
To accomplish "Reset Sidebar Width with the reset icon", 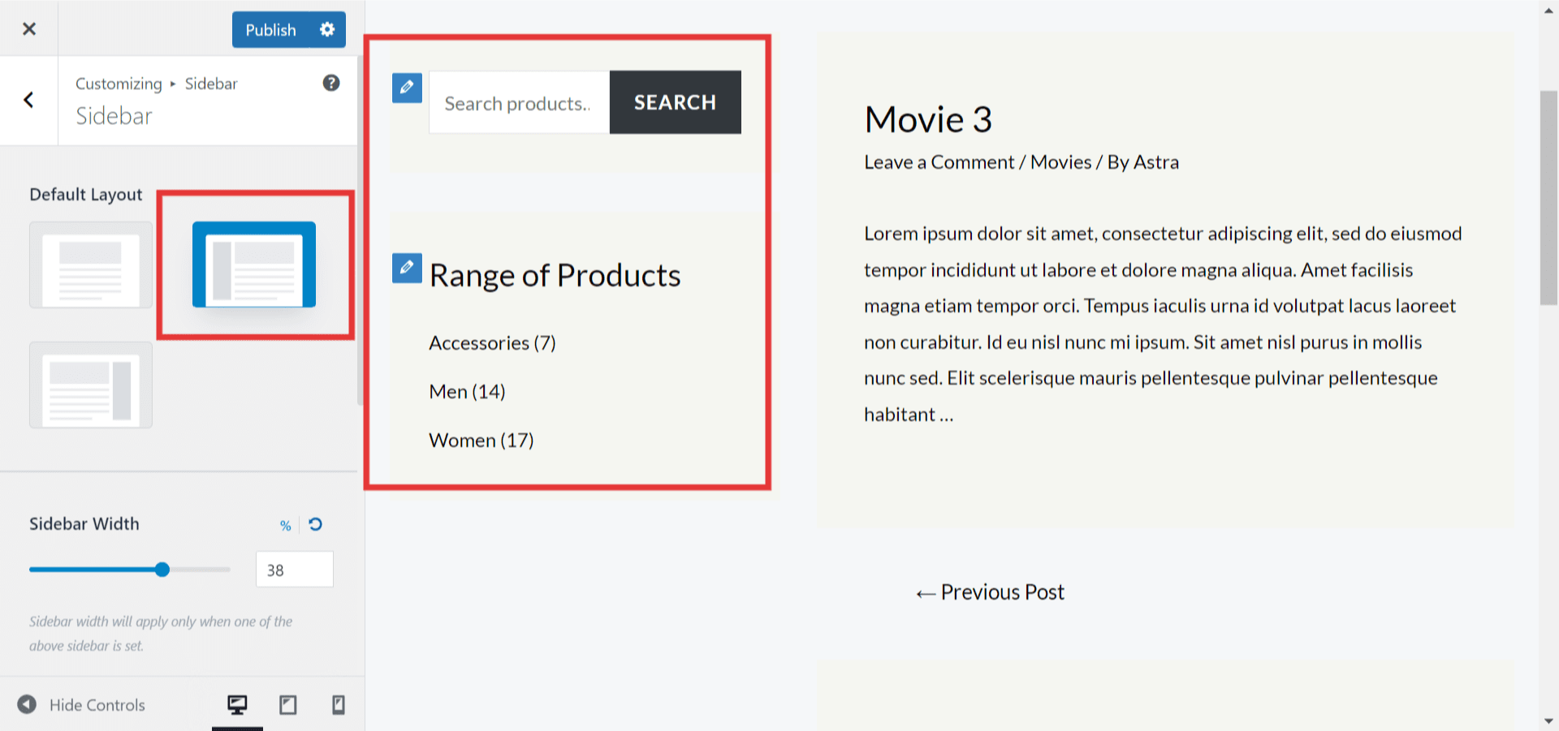I will pyautogui.click(x=316, y=524).
